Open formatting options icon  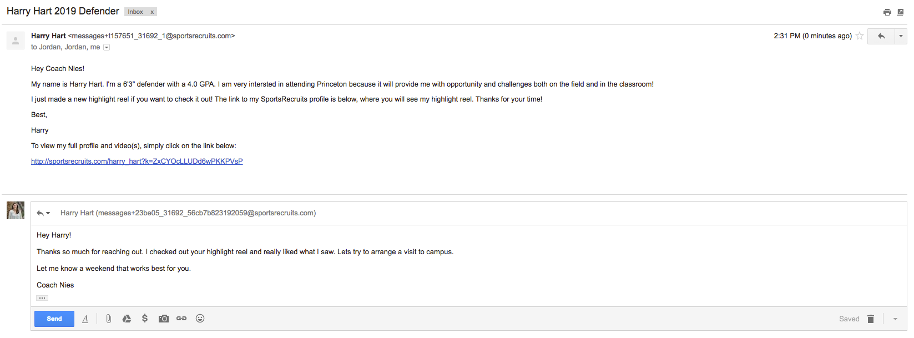coord(85,319)
